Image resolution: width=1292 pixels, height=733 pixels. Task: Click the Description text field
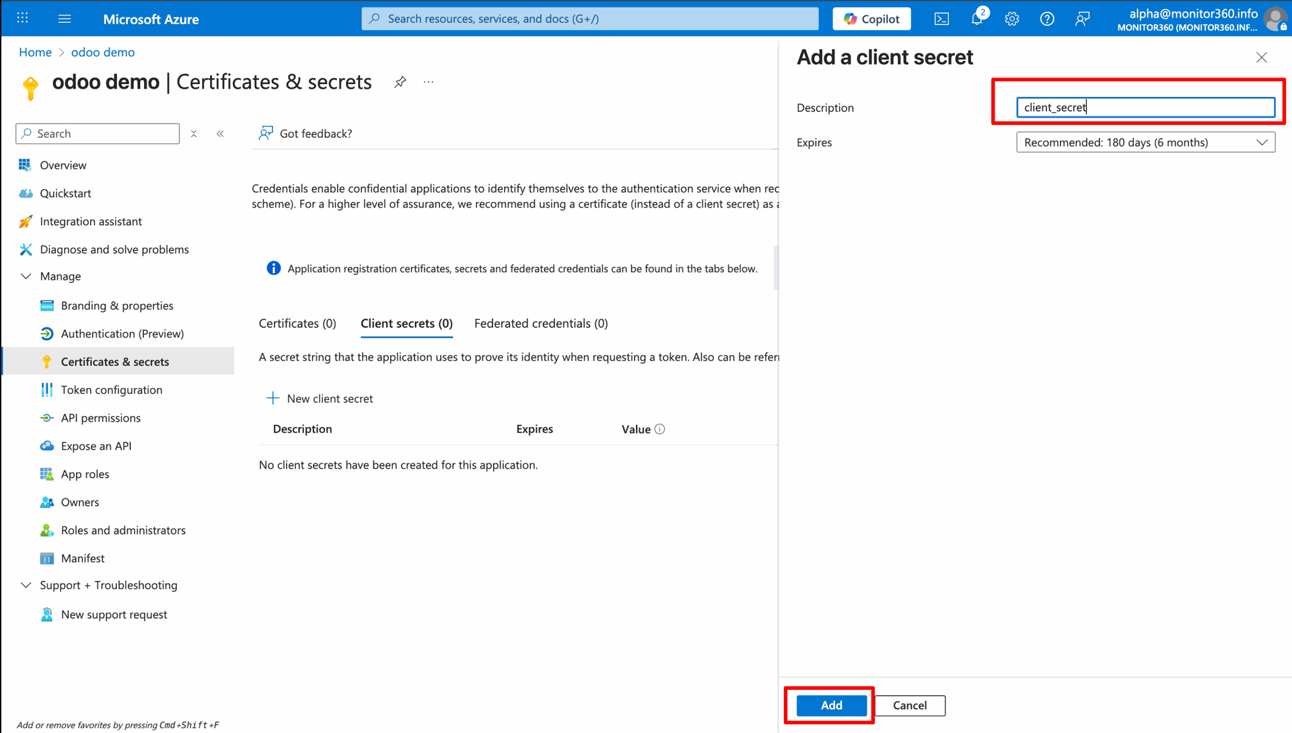1145,108
